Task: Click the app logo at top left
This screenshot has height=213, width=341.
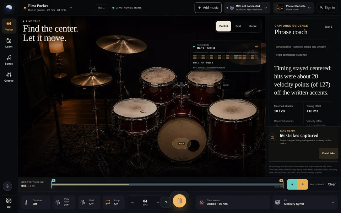Action: pyautogui.click(x=9, y=8)
